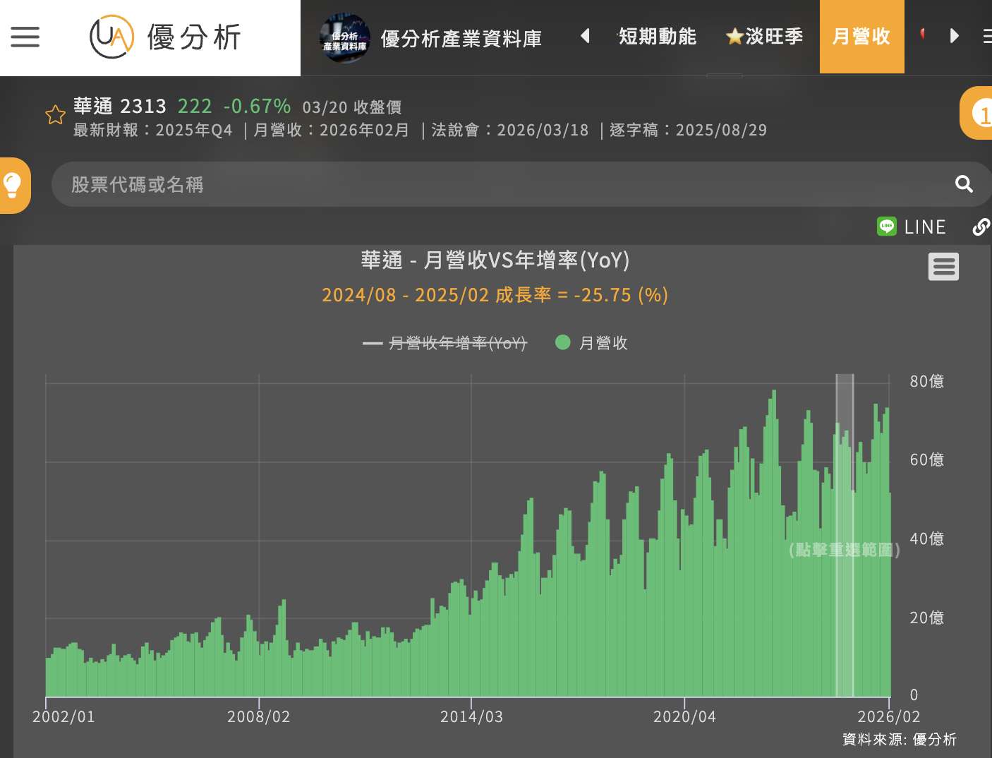Click the 優分析產業資料庫 channel avatar

pos(344,38)
